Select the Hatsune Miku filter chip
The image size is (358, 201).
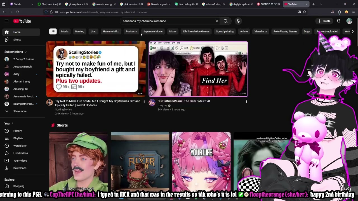click(111, 32)
